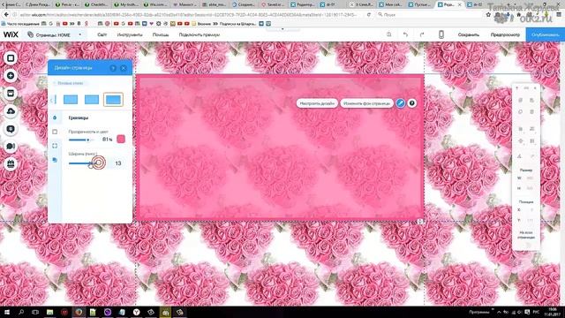Close the floating editor toolbar on right

(x=535, y=88)
